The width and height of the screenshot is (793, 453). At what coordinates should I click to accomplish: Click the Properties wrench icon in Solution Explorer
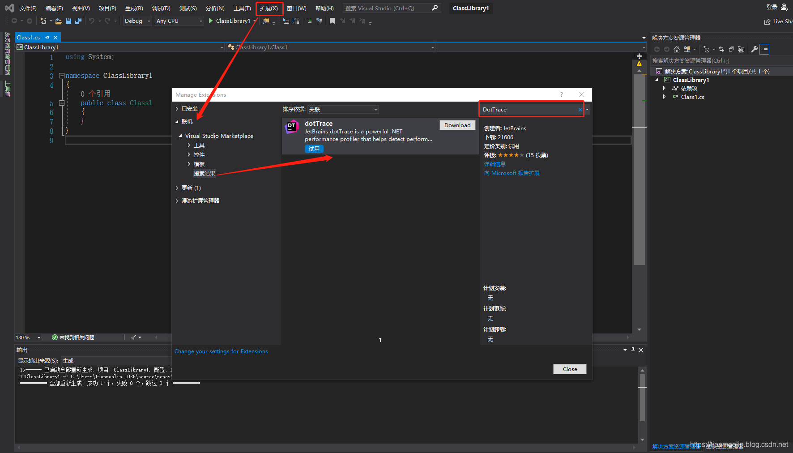coord(755,49)
